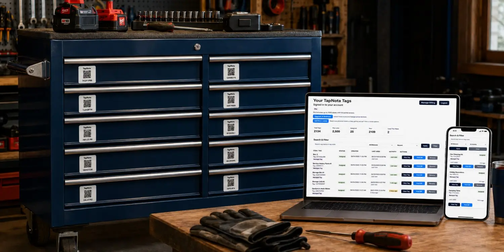
Task: Rename Storage Unit #2
Action: [x=432, y=184]
